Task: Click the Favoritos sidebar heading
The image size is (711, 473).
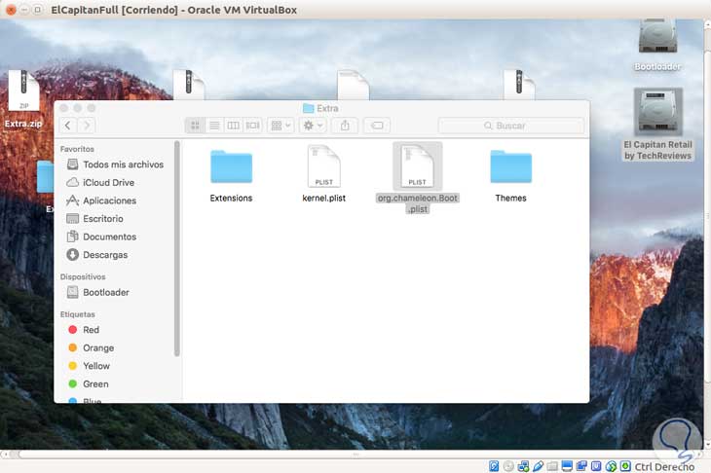Action: point(77,149)
